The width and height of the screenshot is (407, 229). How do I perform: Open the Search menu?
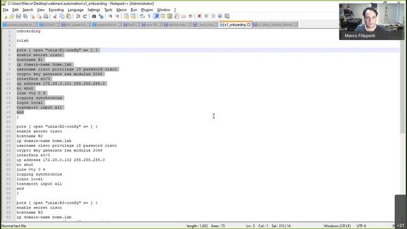point(27,10)
